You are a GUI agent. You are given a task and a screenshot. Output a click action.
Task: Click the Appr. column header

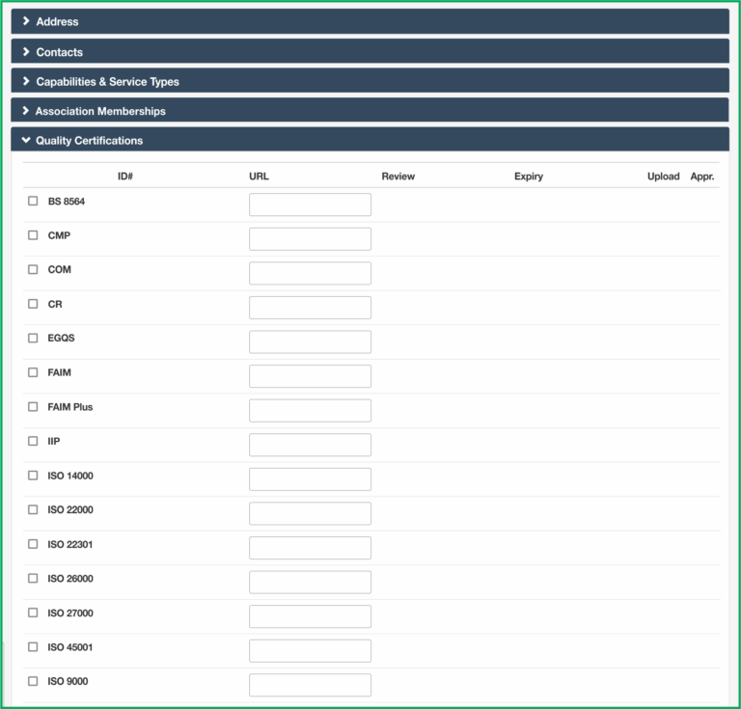tap(702, 177)
